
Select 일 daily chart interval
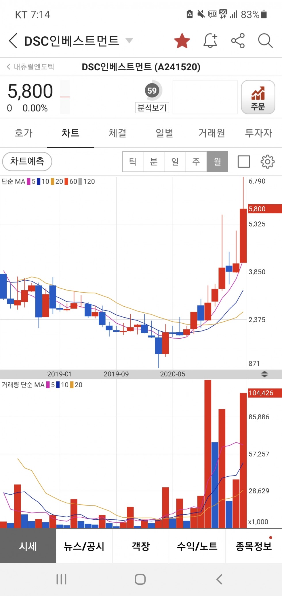(x=175, y=162)
